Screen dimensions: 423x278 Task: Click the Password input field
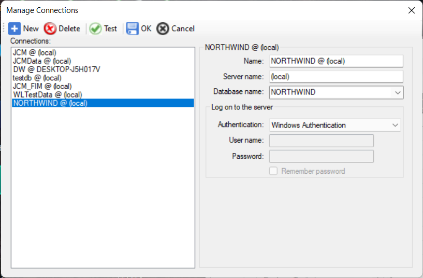pyautogui.click(x=321, y=156)
